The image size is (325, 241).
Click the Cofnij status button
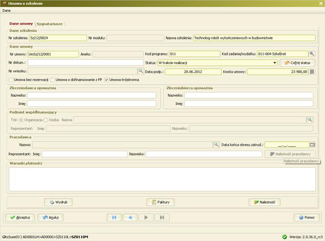(x=297, y=63)
